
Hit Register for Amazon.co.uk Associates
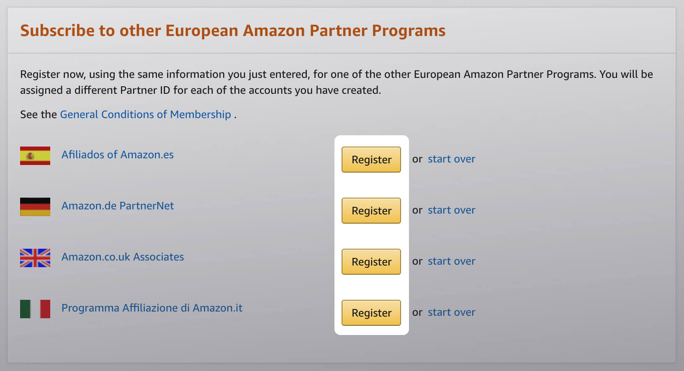[371, 262]
